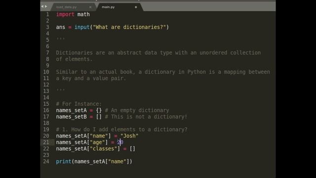Click the string "What are dictionaries?"
The image size is (316, 178).
[129, 27]
